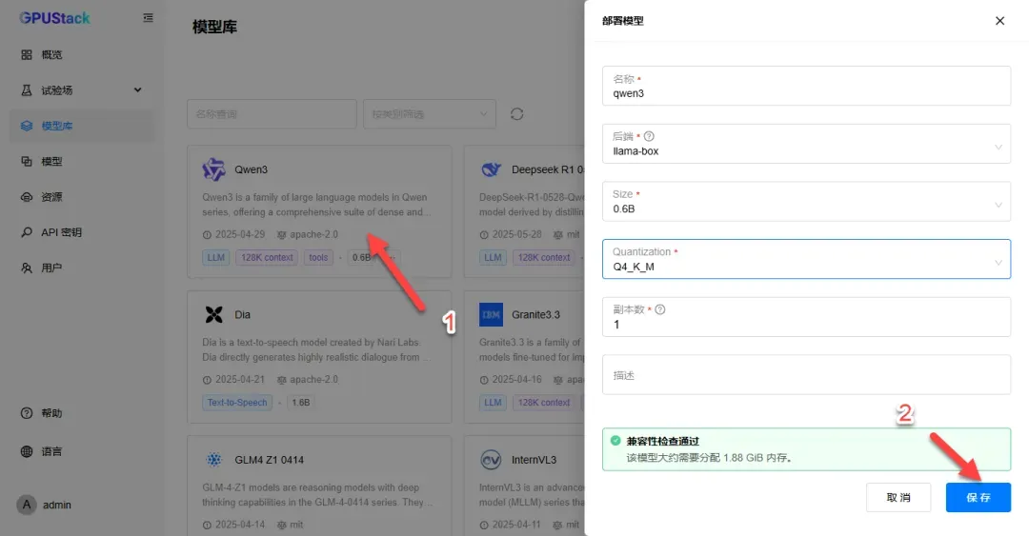Click the LLM tag on Qwen3 card
The image size is (1029, 536).
coord(216,257)
